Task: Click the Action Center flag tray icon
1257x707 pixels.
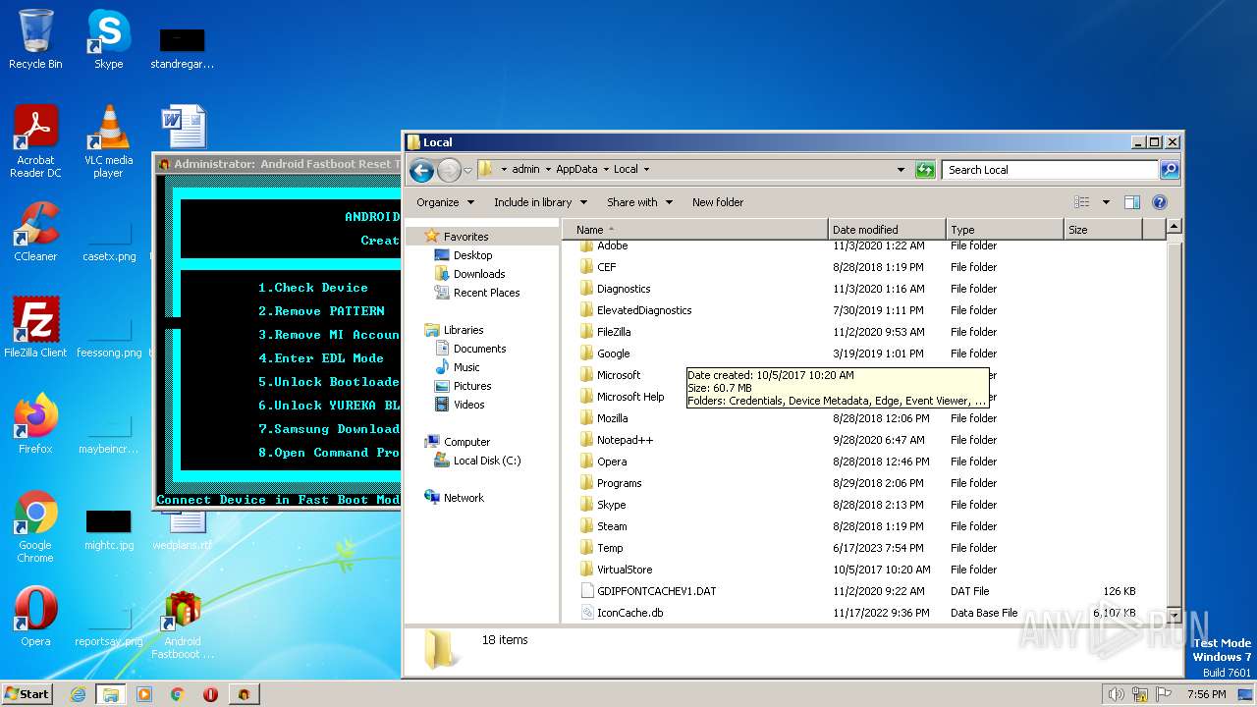Action: (1166, 694)
